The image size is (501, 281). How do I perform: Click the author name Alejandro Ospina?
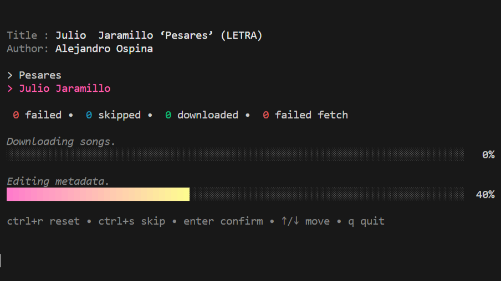coord(104,49)
